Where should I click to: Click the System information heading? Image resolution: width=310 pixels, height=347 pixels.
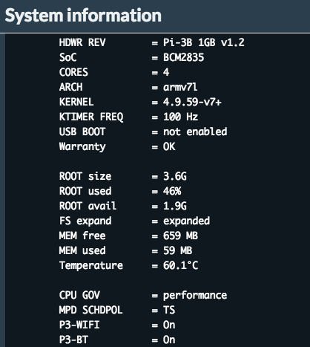pos(83,16)
